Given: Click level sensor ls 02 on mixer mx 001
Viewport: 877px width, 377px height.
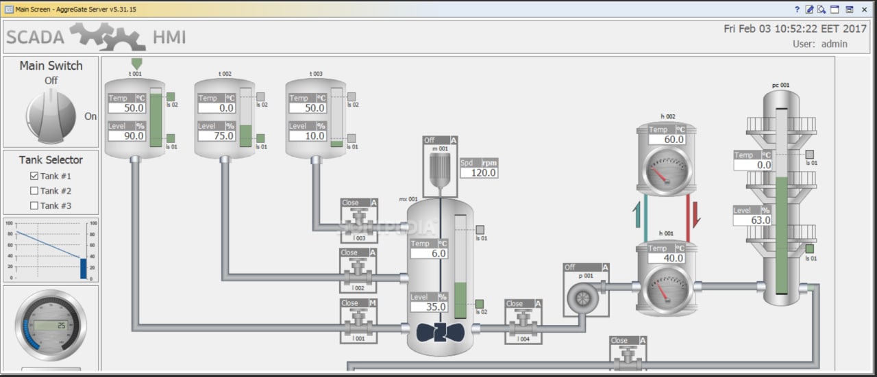Looking at the screenshot, I should (x=480, y=303).
